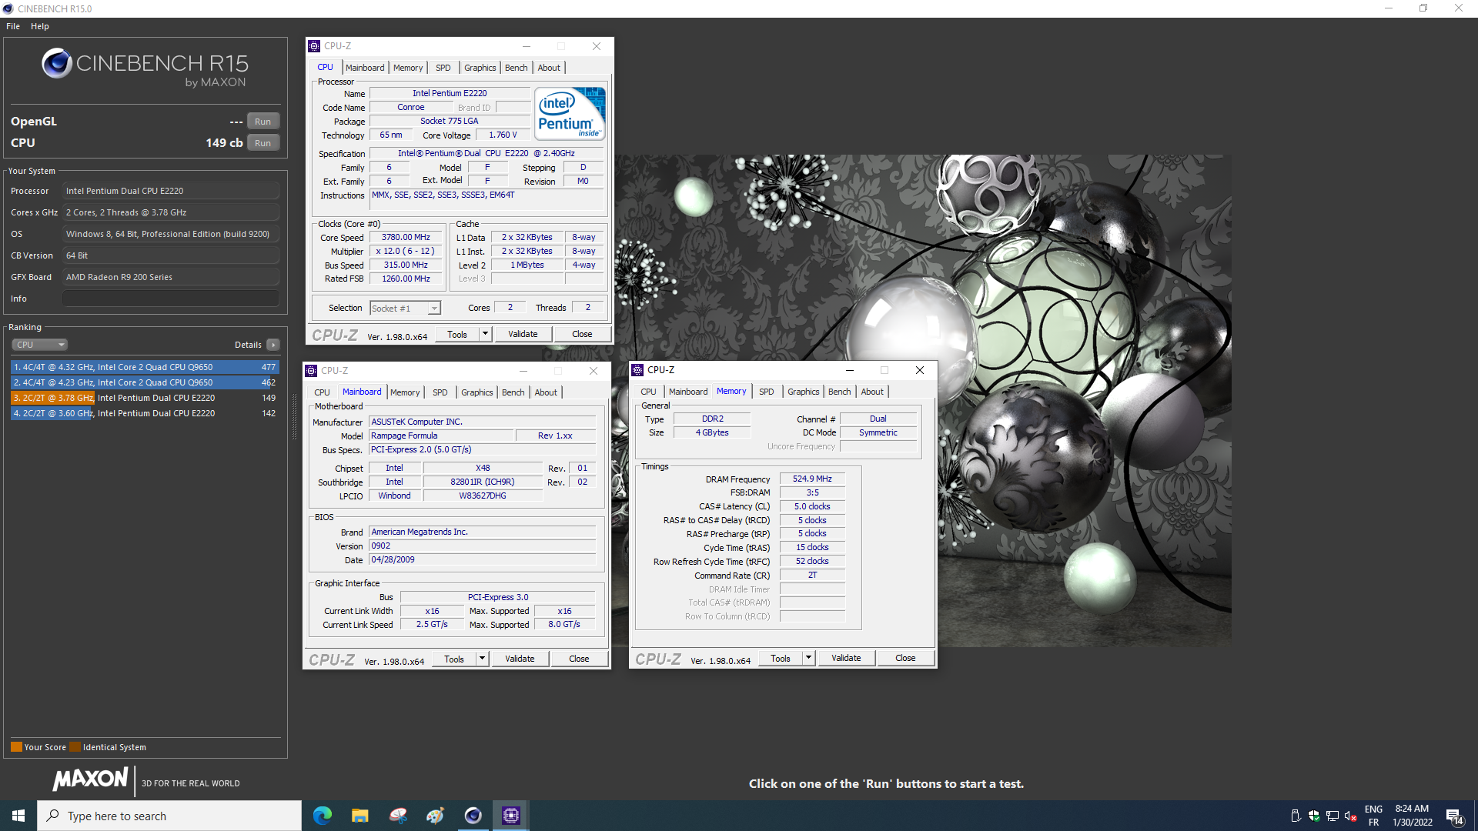Screen dimensions: 1478x831
Task: Click the Core Speed 3780.00 MHz value
Action: [406, 237]
